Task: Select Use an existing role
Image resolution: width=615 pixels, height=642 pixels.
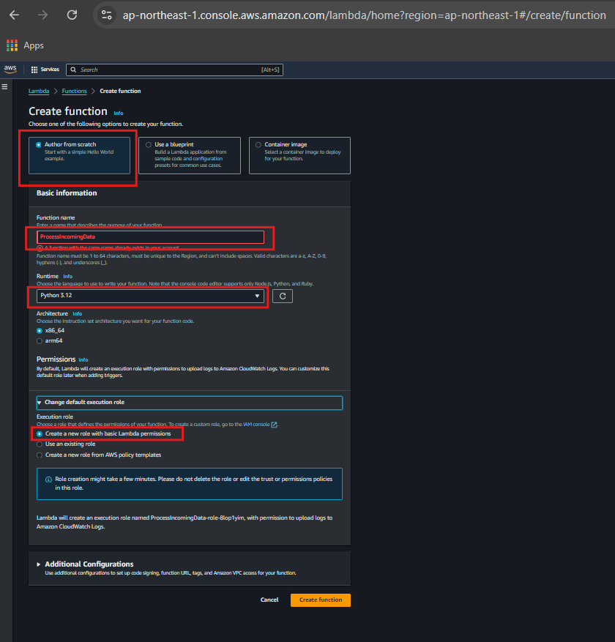Action: [40, 444]
